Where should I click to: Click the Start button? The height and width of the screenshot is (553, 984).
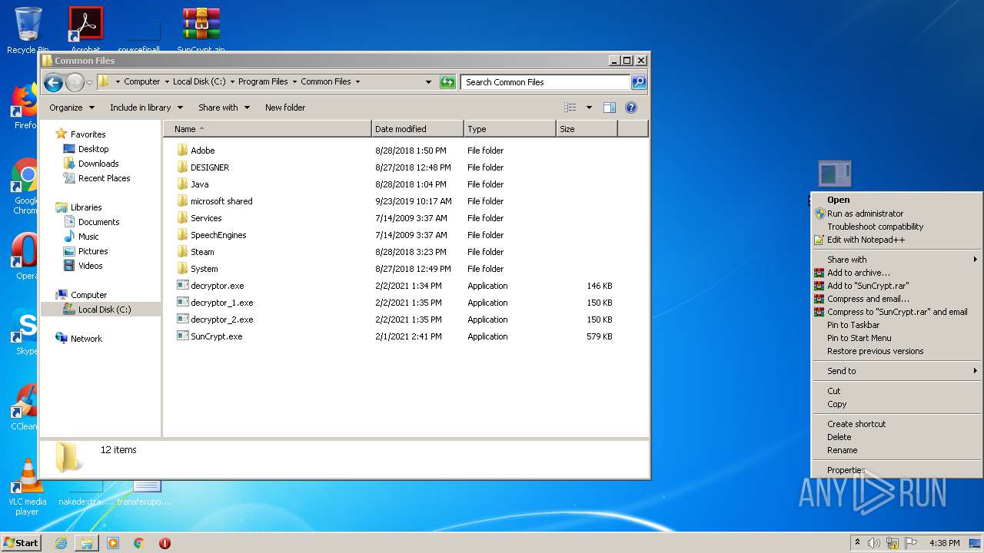coord(22,543)
